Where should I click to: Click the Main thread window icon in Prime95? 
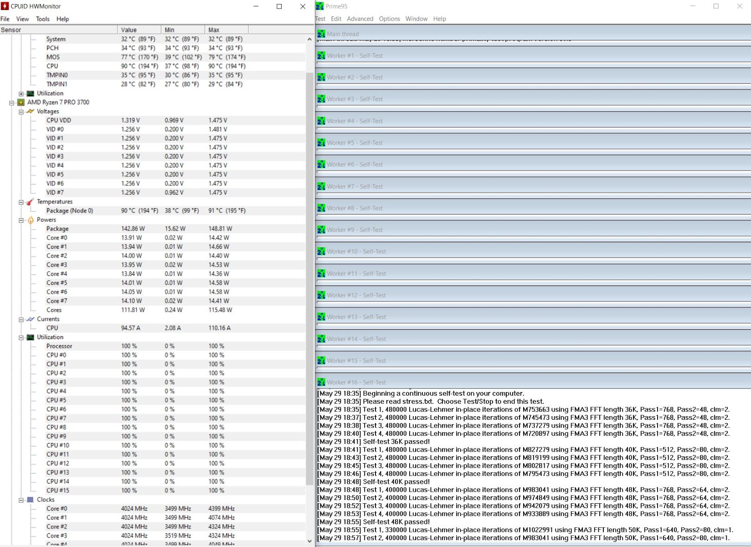[321, 34]
